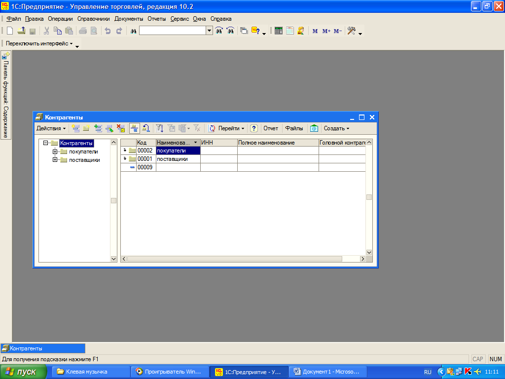Click the user lock icon in toolbar
The width and height of the screenshot is (505, 379).
click(x=301, y=31)
